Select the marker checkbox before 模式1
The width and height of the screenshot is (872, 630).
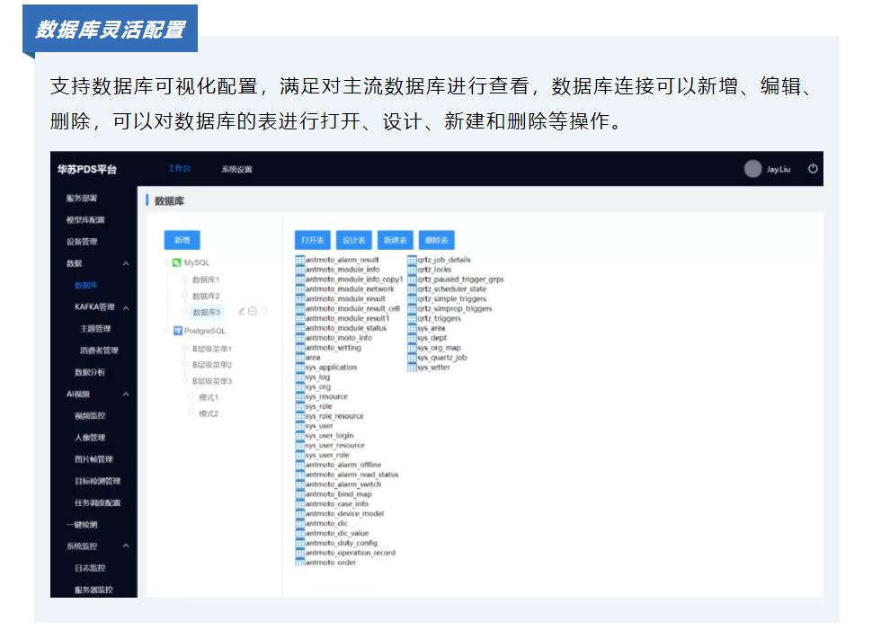click(190, 396)
